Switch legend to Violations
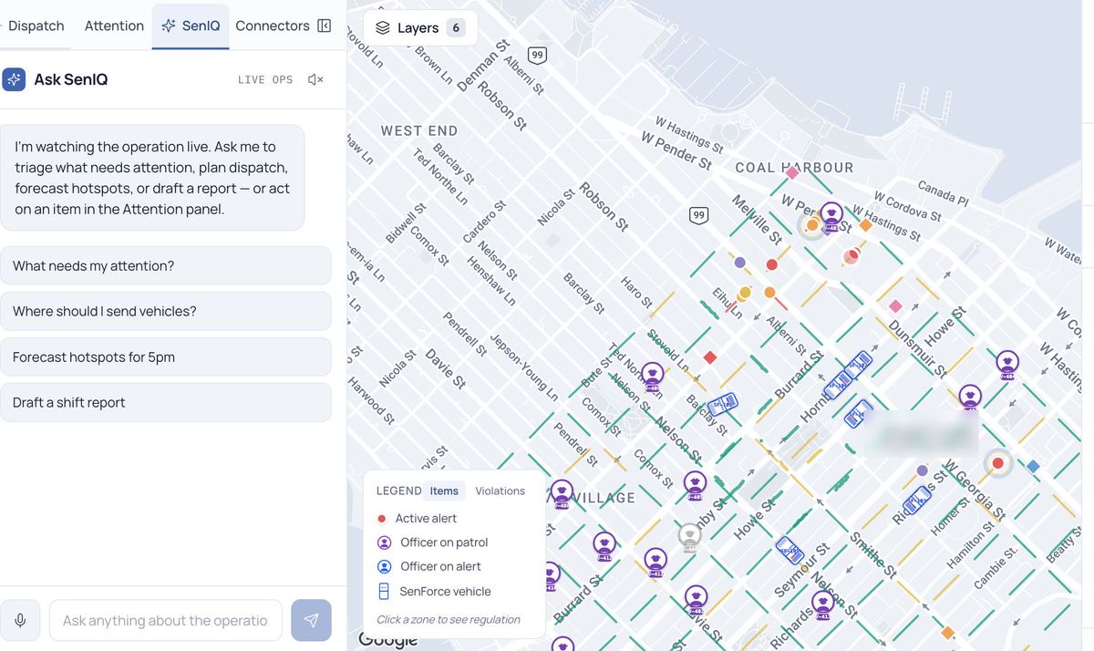 point(500,491)
